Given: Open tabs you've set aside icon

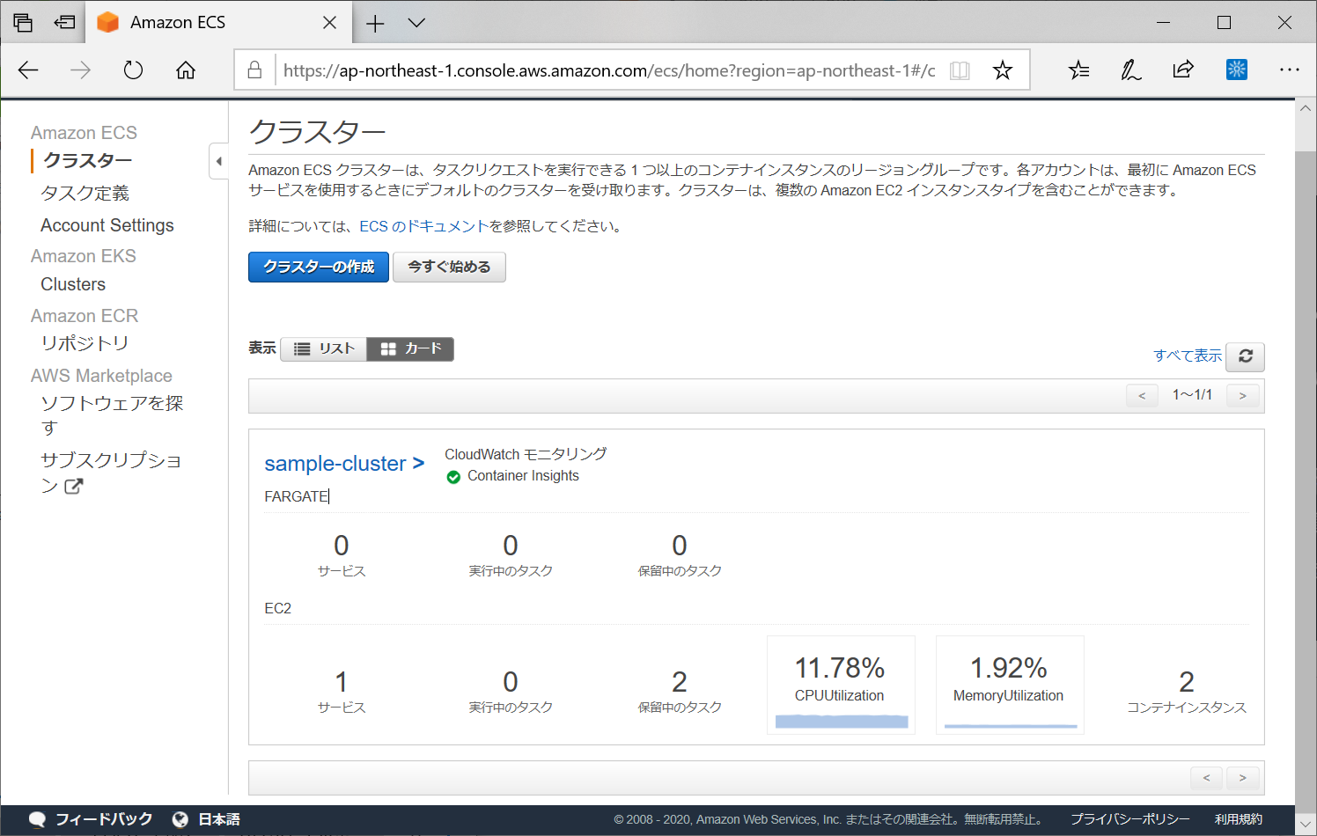Looking at the screenshot, I should point(23,23).
